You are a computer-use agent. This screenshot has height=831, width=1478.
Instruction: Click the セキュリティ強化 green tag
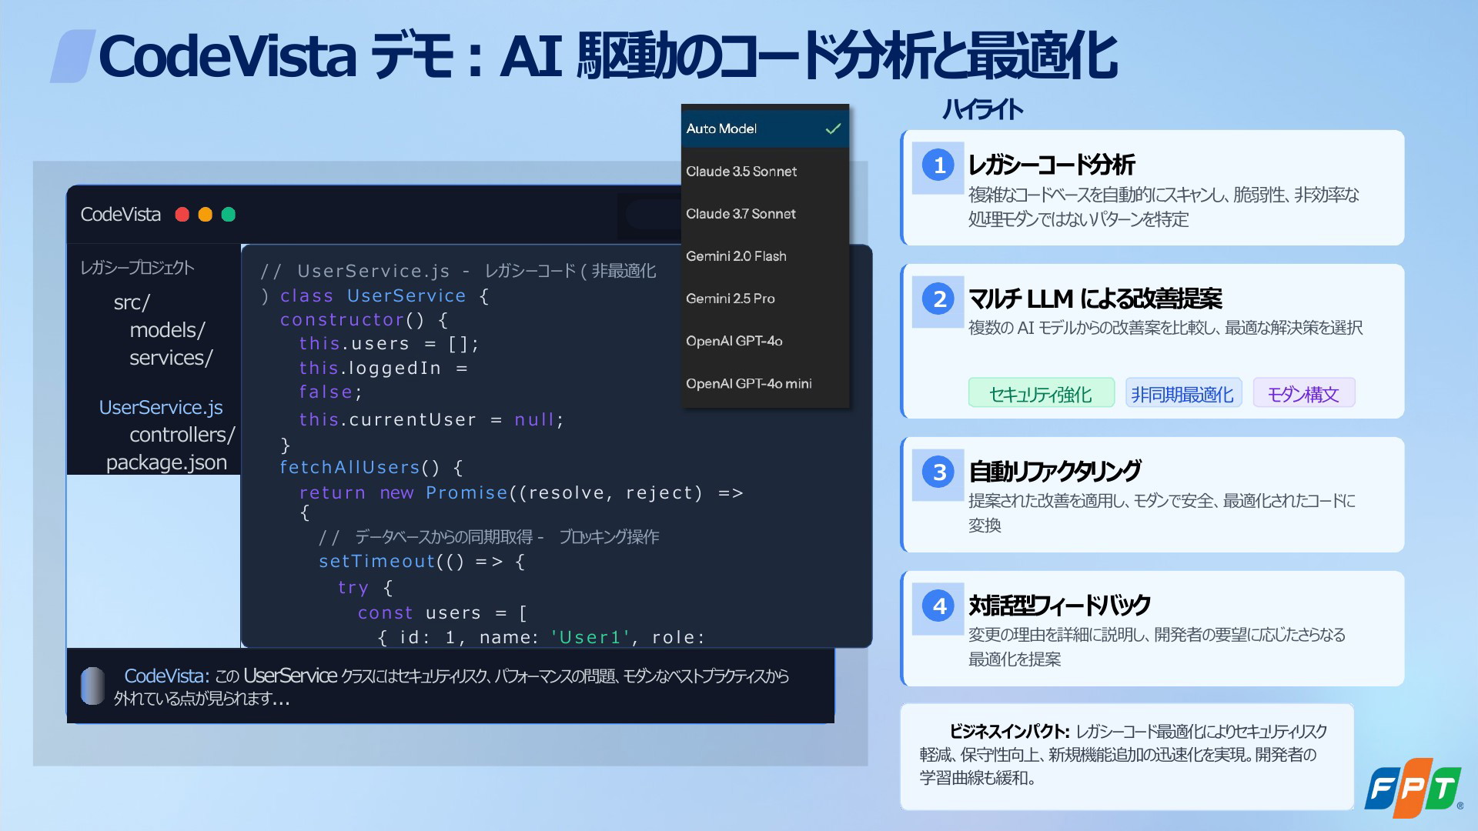[1041, 394]
